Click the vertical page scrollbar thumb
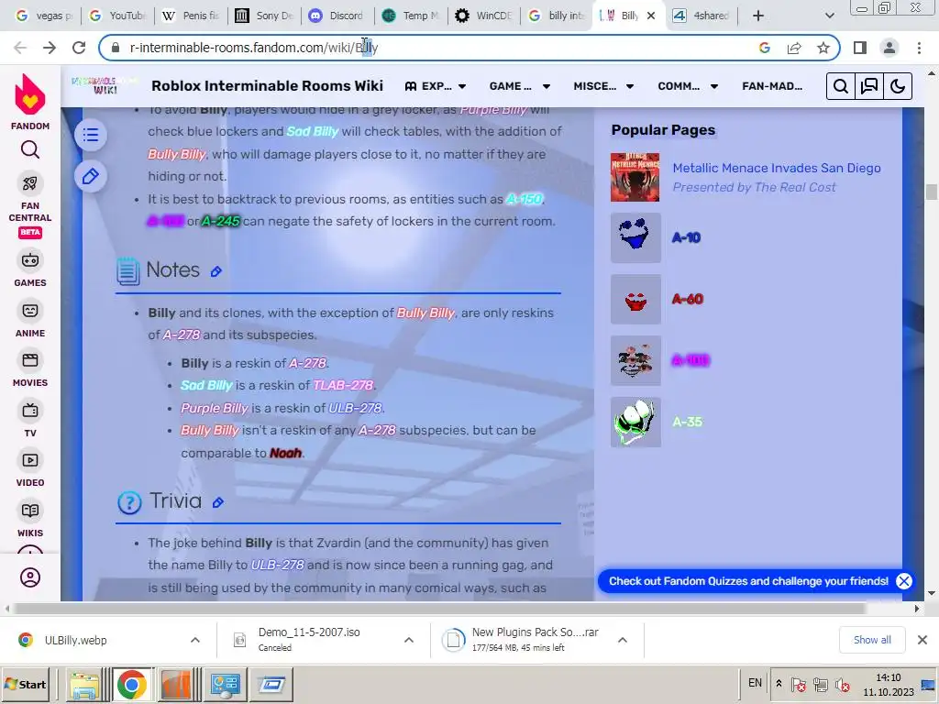The image size is (939, 704). 932,192
